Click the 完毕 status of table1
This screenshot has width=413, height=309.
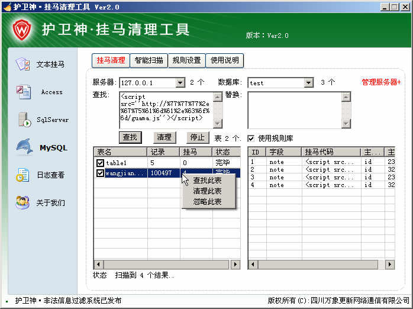tap(222, 163)
